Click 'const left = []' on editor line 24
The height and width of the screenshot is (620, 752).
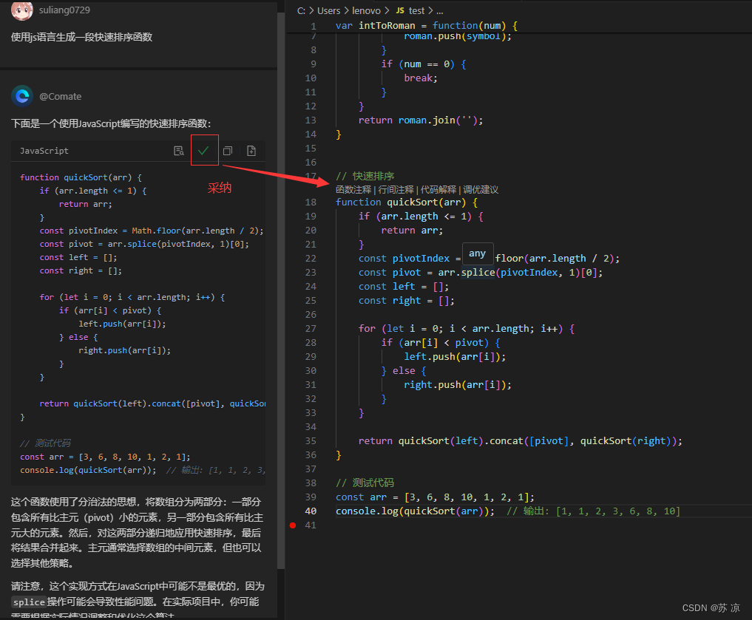(x=404, y=287)
